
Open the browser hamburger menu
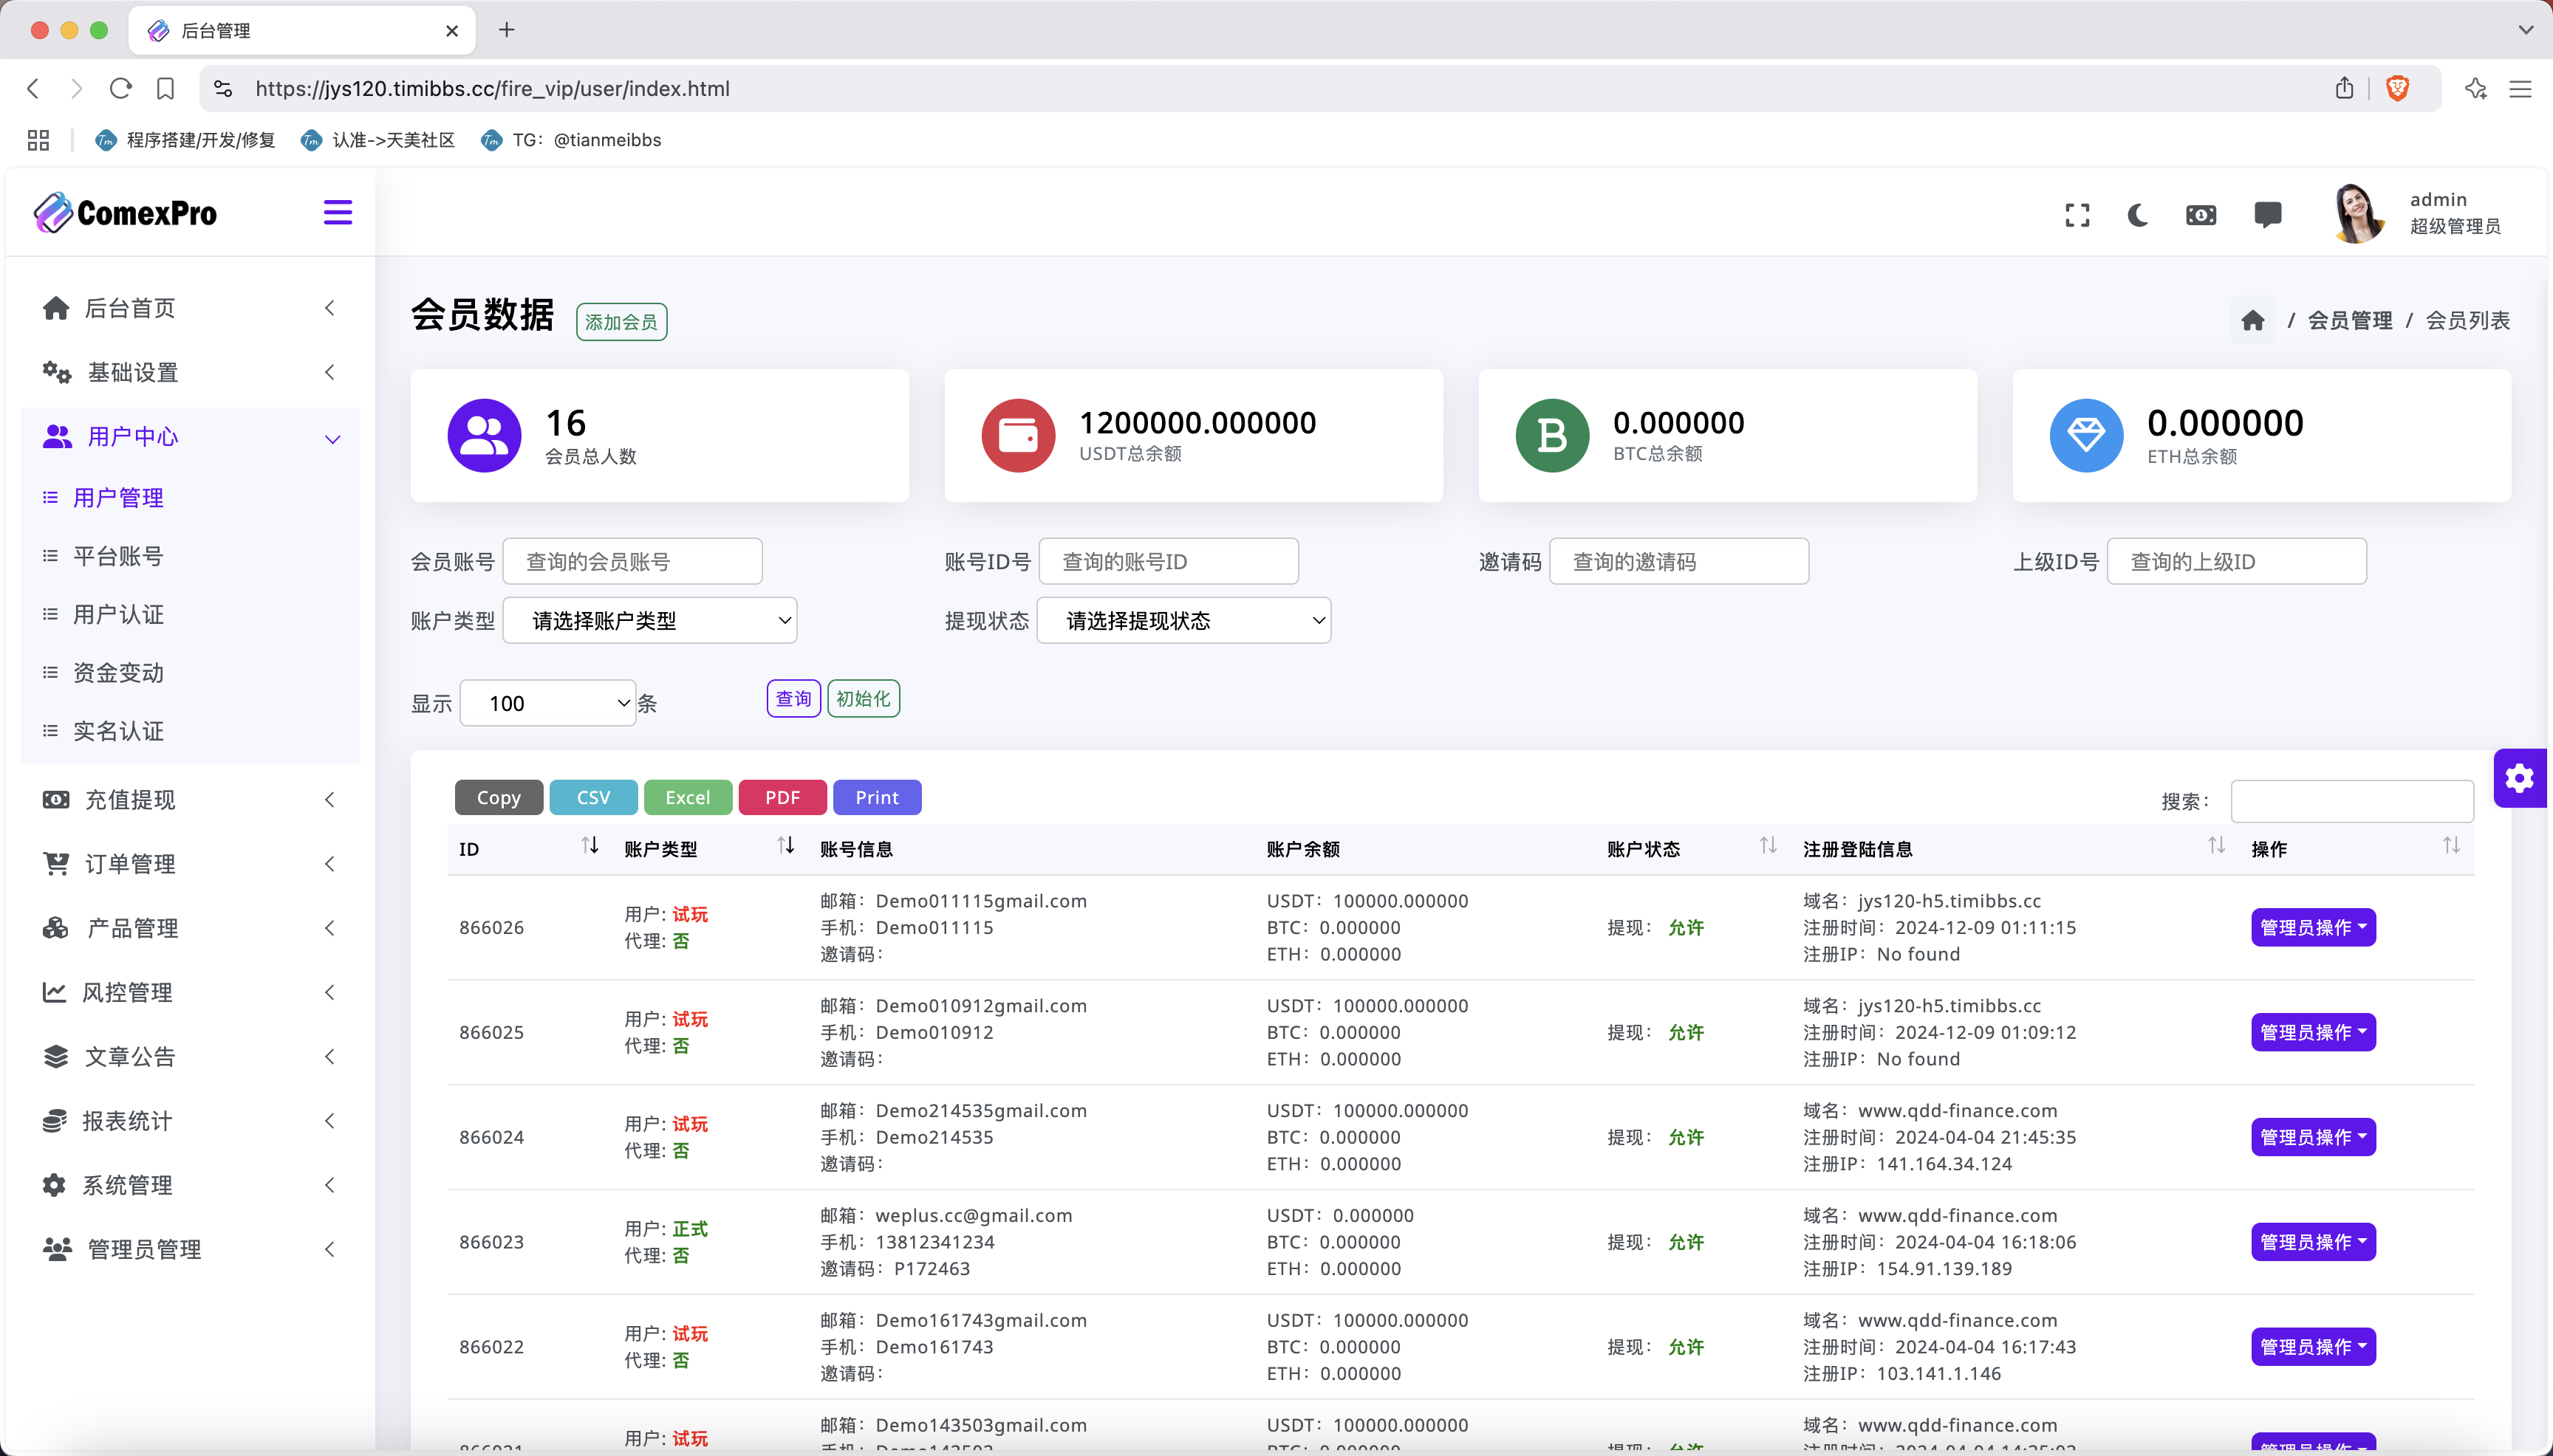click(x=2520, y=89)
